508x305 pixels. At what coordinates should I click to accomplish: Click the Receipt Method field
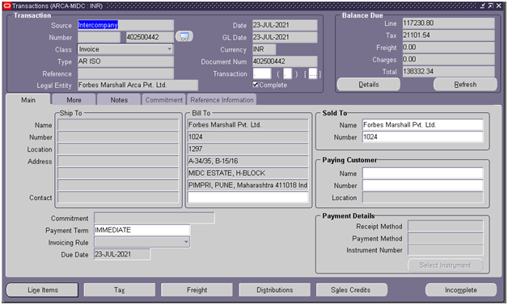446,226
